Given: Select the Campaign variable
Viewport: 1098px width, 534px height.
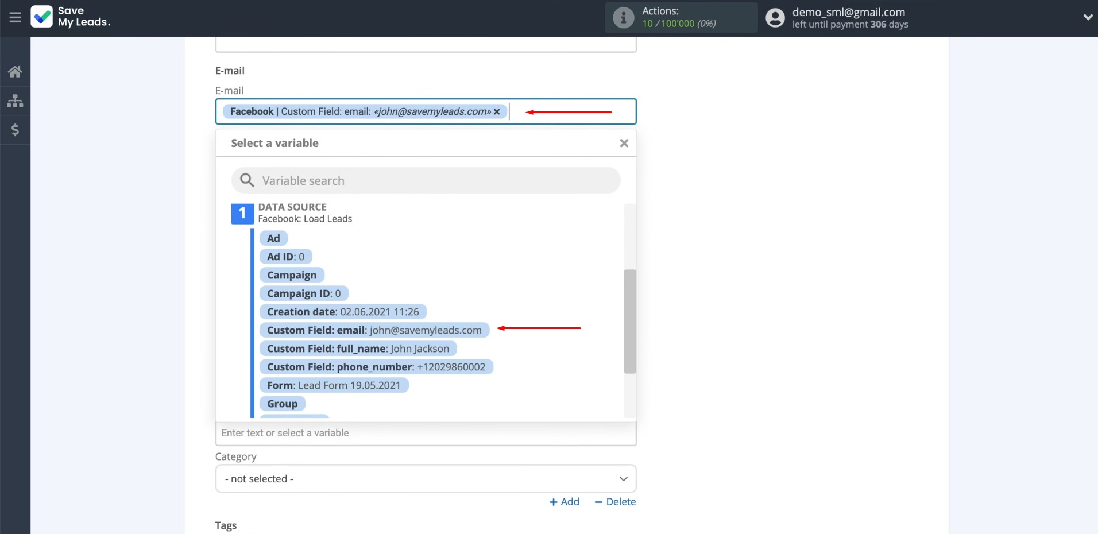Looking at the screenshot, I should (x=292, y=275).
